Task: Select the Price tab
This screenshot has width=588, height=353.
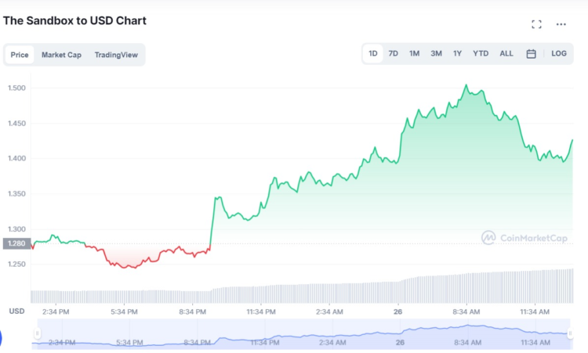Action: (x=20, y=55)
